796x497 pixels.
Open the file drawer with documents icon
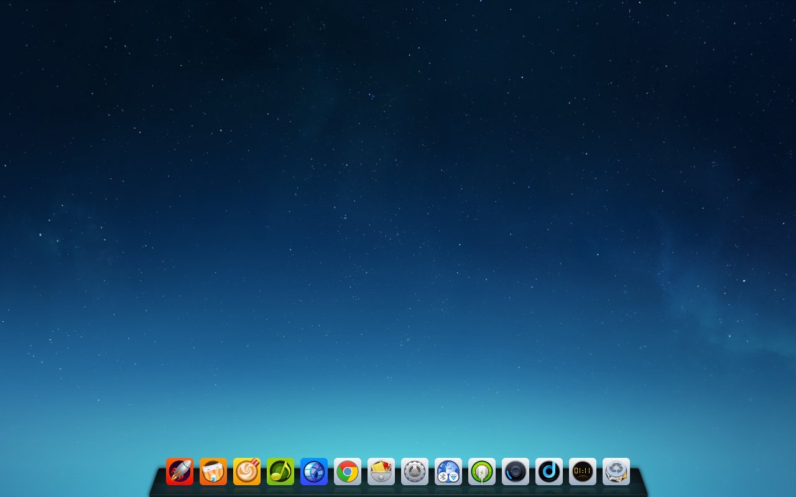click(x=381, y=472)
